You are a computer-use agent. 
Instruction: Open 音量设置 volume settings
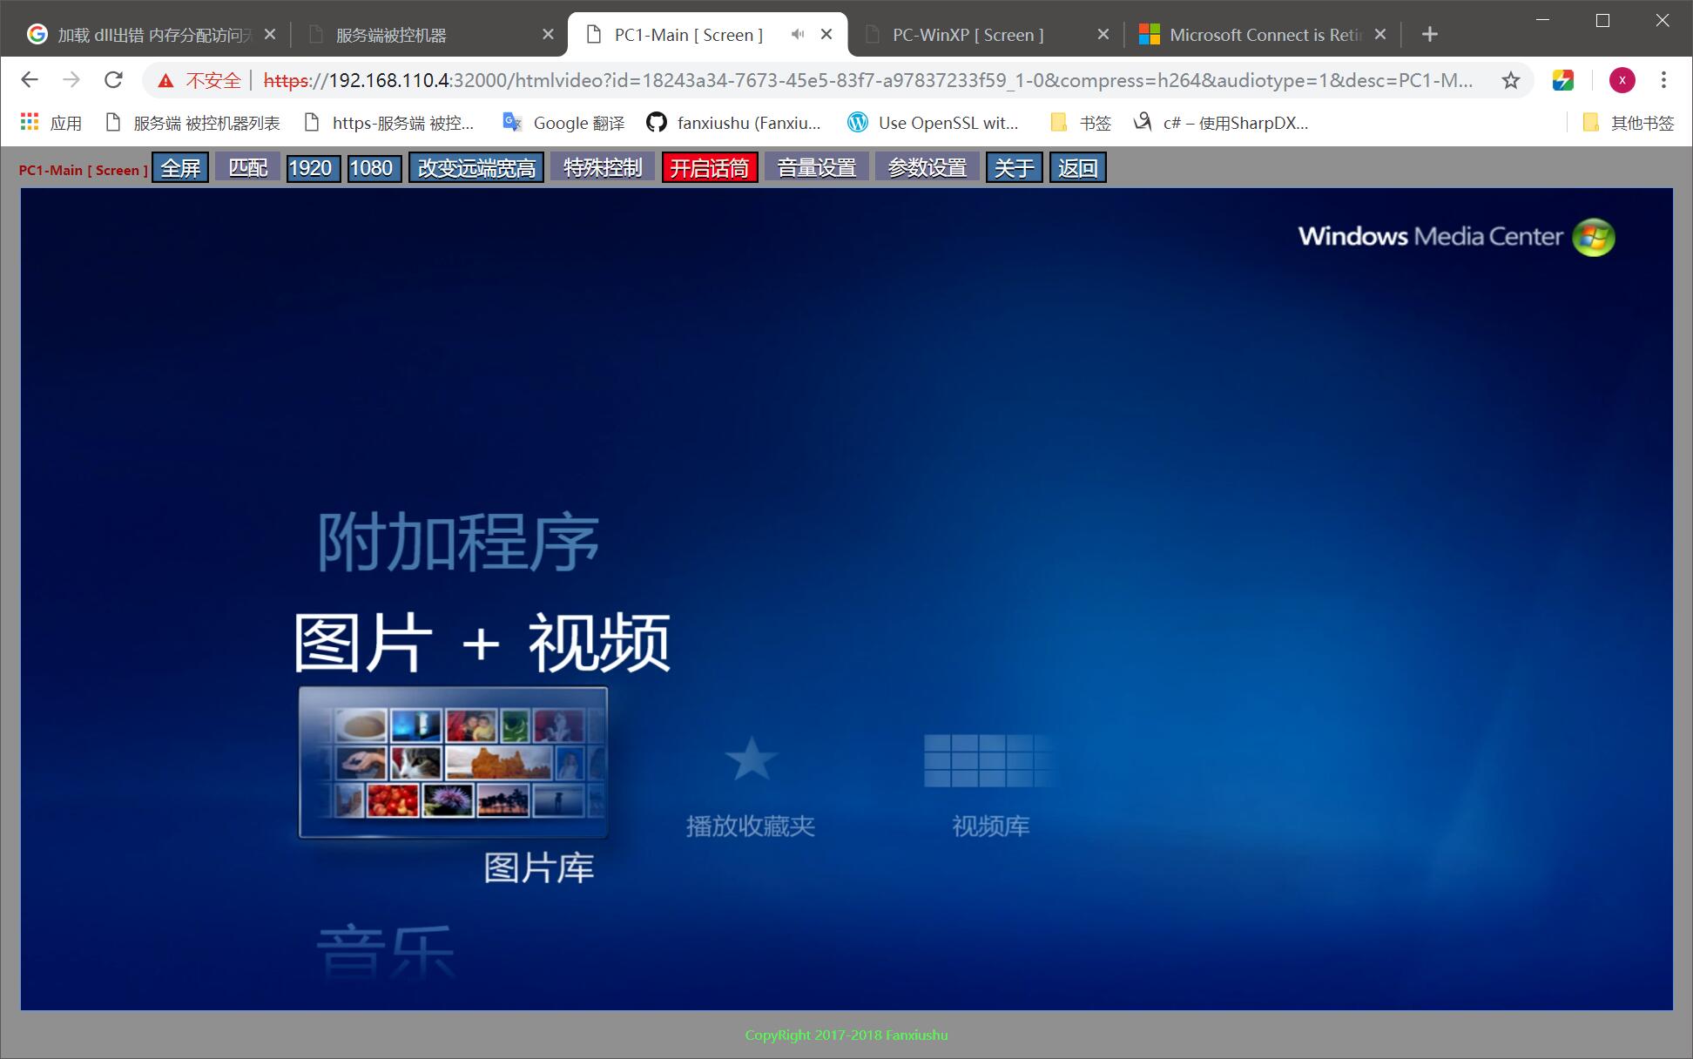click(815, 166)
